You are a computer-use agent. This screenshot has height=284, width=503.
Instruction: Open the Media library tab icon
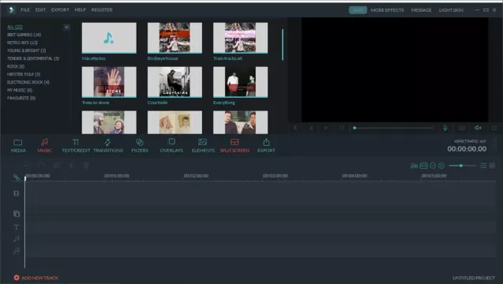[x=18, y=142]
